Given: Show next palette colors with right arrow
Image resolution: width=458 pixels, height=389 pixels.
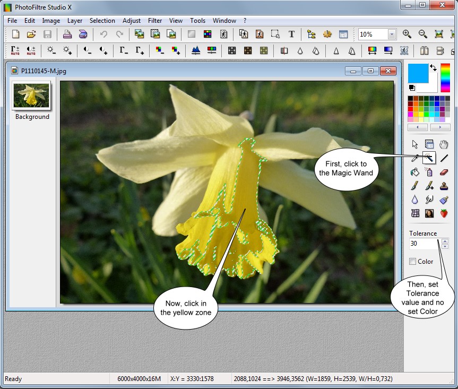Looking at the screenshot, I should (440, 127).
